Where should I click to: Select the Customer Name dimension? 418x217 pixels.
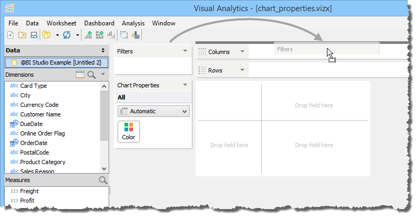(40, 114)
